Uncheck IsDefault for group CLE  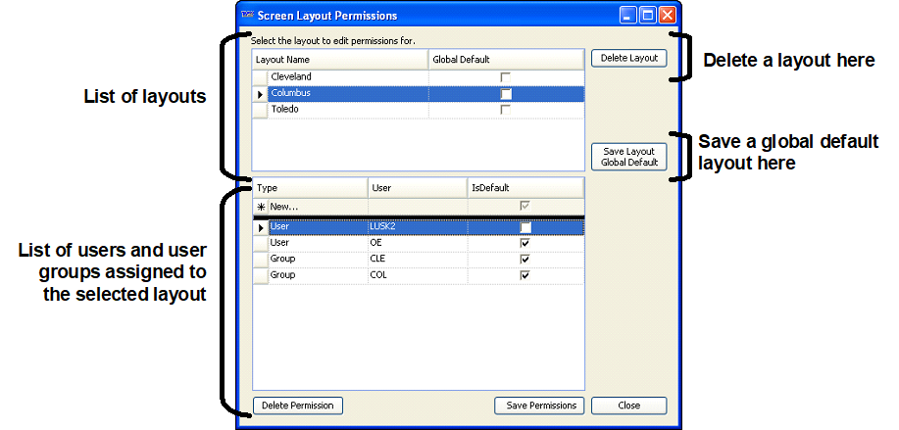(525, 260)
